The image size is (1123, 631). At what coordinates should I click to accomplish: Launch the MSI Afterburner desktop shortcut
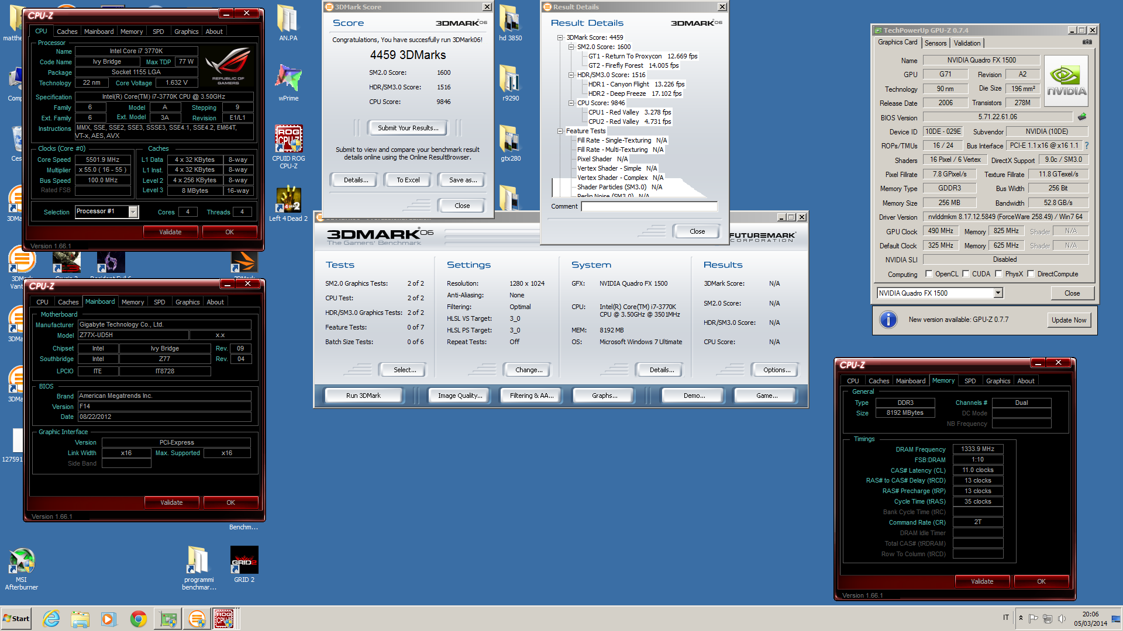click(22, 568)
